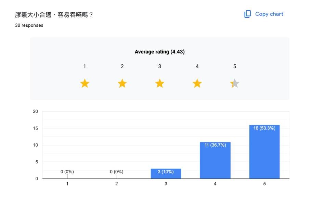
Task: Click the Copy chart text link
Action: click(x=269, y=14)
